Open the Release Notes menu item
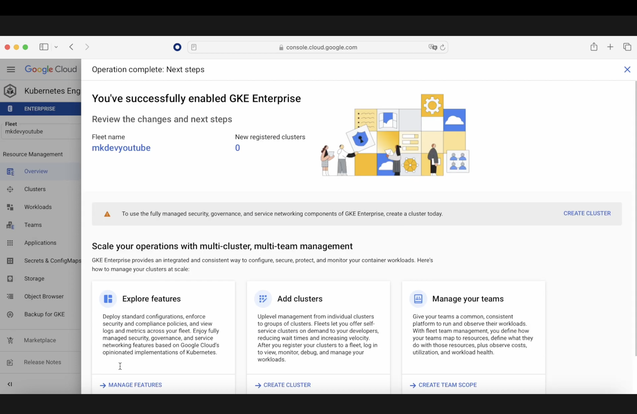Screen dimensions: 637x414 tap(41, 362)
